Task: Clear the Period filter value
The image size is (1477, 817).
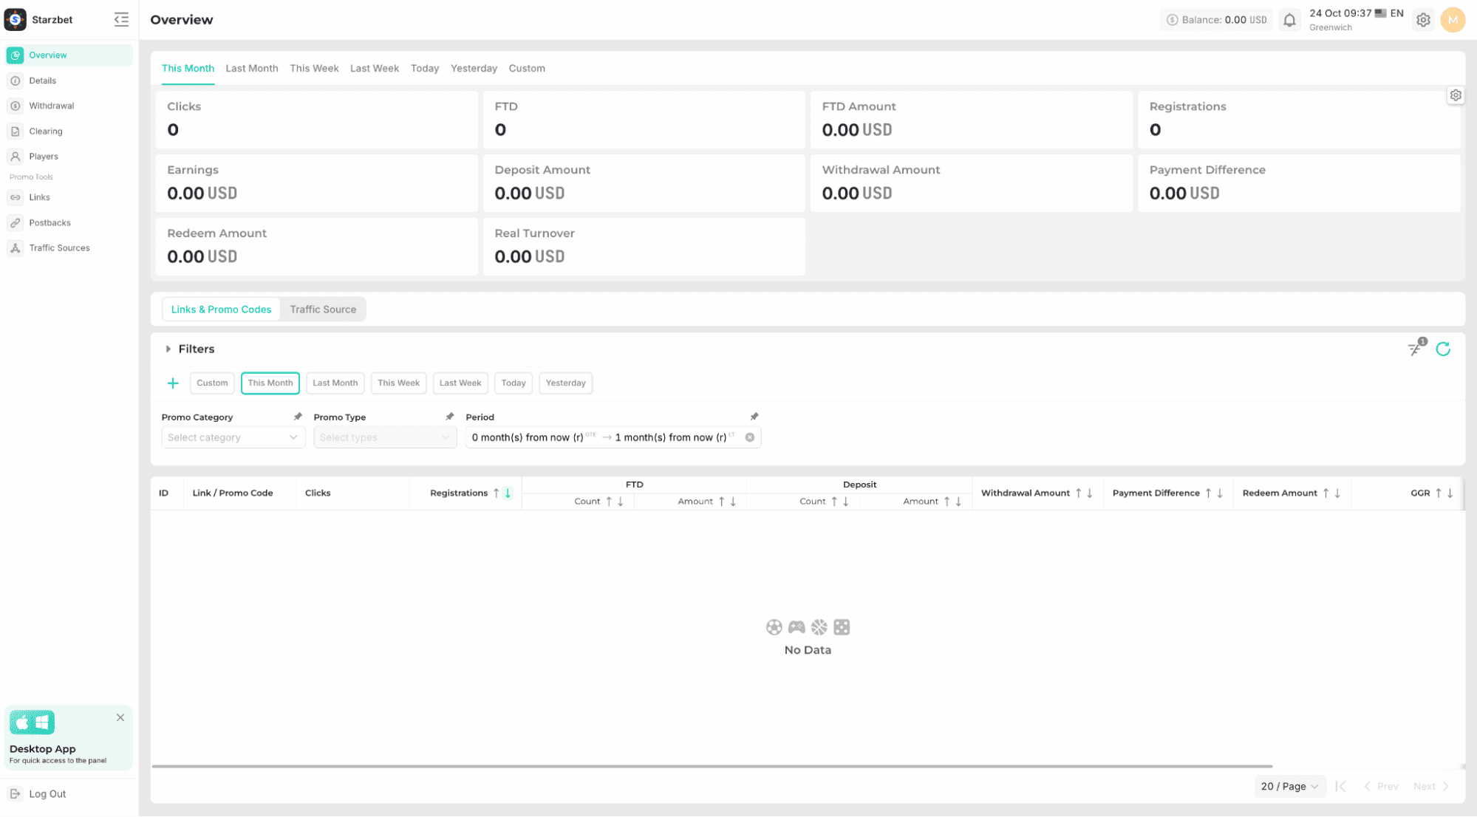Action: click(750, 437)
